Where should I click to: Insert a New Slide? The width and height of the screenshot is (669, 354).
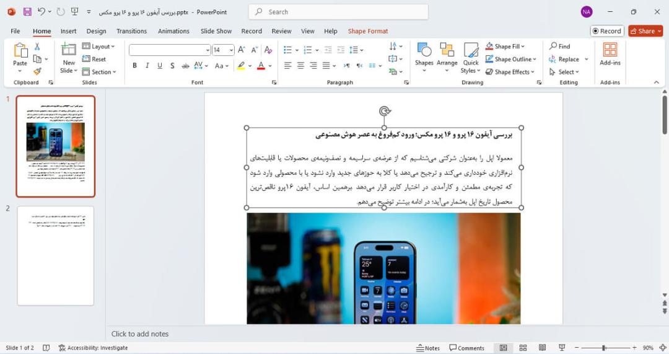point(68,58)
